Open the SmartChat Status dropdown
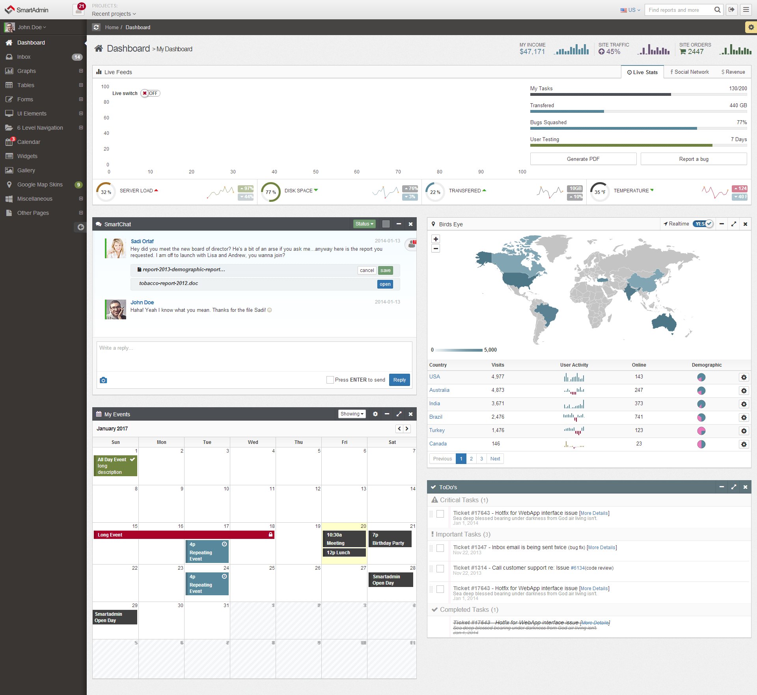This screenshot has width=757, height=695. pos(364,224)
